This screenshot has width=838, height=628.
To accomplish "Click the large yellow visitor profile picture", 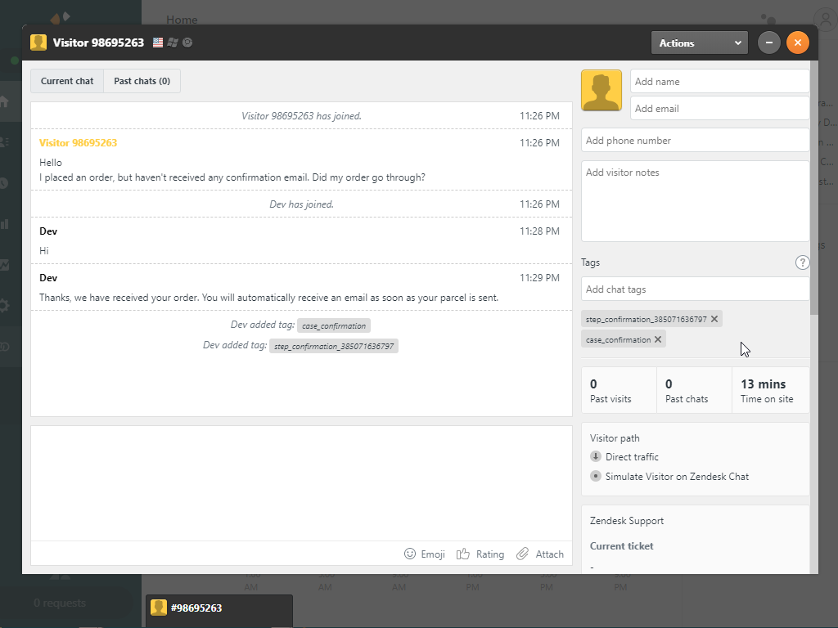I will coord(601,90).
